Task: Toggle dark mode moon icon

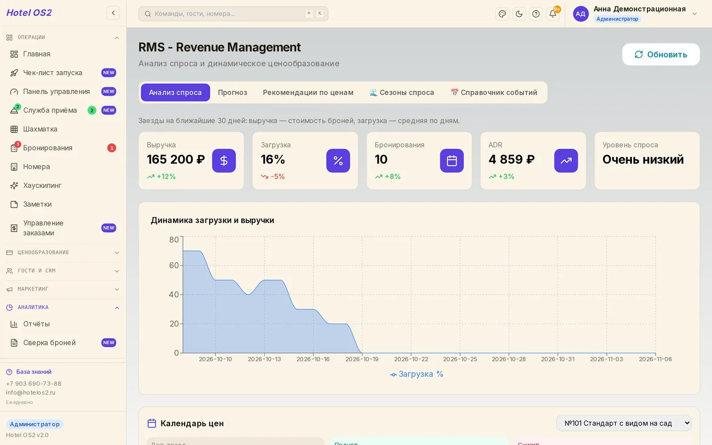Action: pos(519,14)
